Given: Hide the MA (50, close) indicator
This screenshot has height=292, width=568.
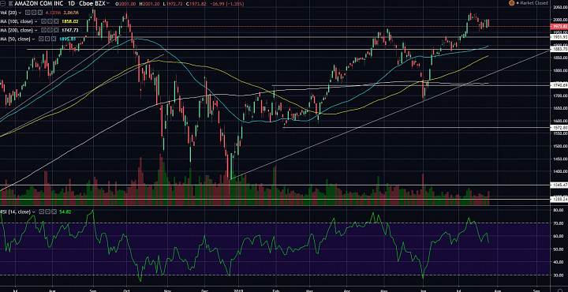Looking at the screenshot, I should click(41, 39).
